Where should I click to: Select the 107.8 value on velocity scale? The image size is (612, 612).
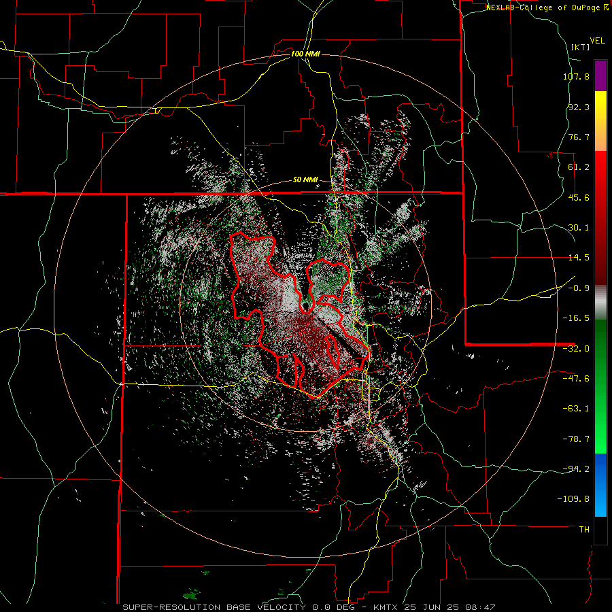(576, 76)
